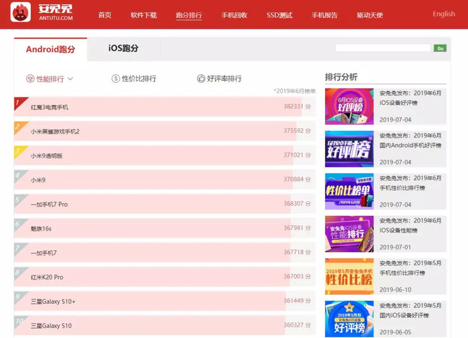468x338 pixels.
Task: Open the 小米9透明版 row
Action: [164, 155]
